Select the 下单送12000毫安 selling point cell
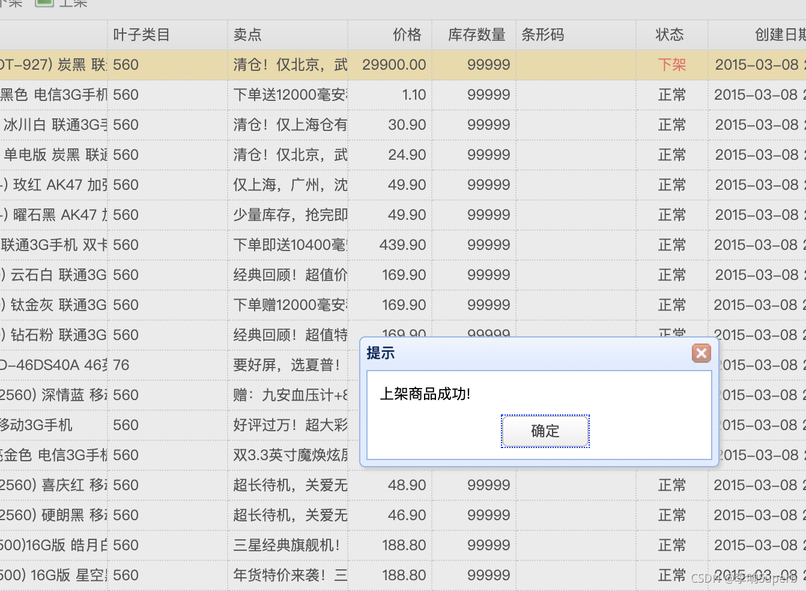The image size is (806, 591). 288,95
